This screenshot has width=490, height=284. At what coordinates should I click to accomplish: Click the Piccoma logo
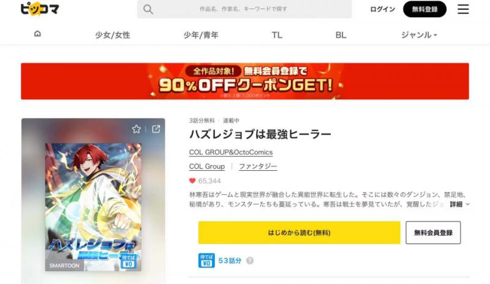click(x=40, y=9)
